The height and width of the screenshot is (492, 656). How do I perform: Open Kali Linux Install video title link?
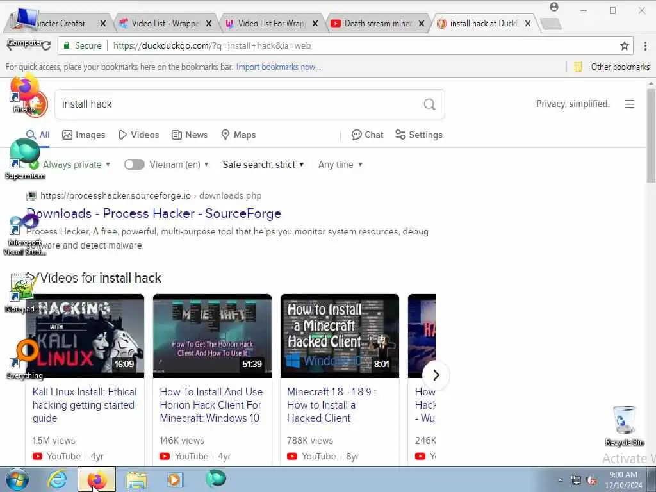point(85,405)
